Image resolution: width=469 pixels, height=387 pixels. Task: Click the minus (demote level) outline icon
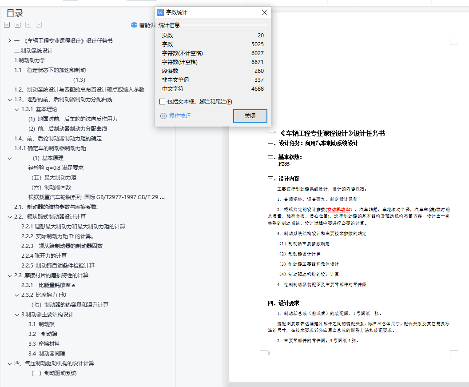[39, 25]
